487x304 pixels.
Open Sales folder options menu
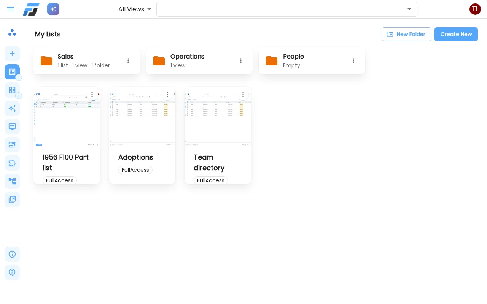(128, 61)
